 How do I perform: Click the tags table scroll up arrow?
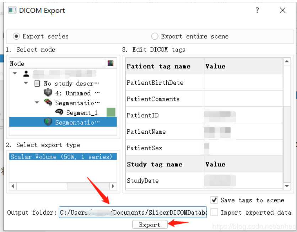pyautogui.click(x=287, y=61)
